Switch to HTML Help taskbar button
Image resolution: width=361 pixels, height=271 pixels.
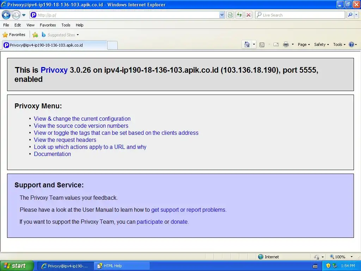[122, 266]
